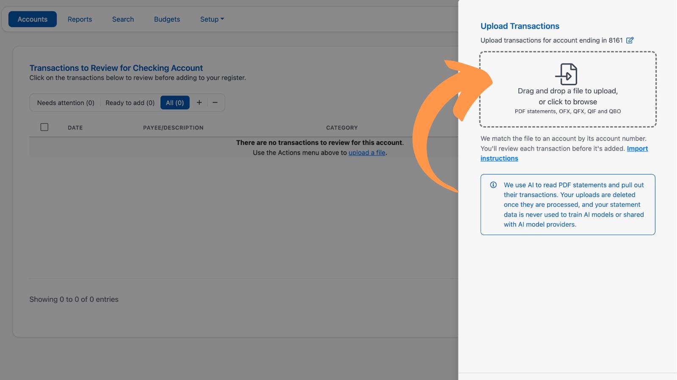Sort by PAYEE/DESCRIPTION column header
The image size is (677, 380).
(x=173, y=128)
